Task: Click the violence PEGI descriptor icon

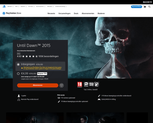Action: point(97,84)
